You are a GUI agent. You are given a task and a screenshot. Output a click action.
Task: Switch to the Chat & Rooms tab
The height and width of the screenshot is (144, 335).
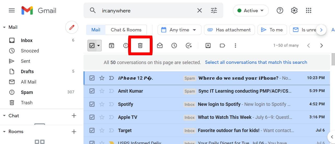(126, 30)
